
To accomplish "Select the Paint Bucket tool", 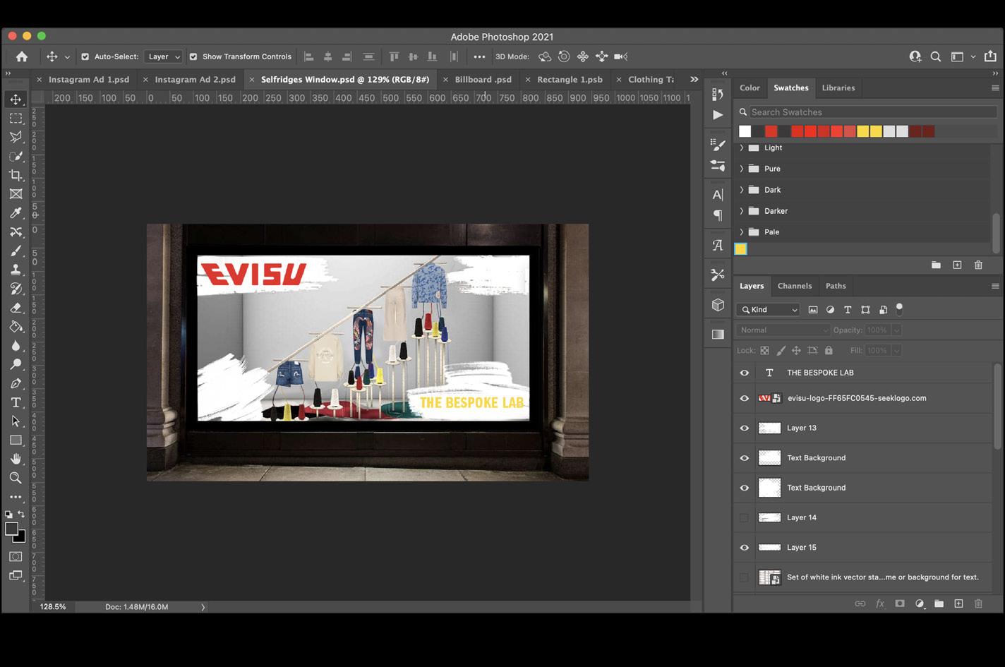I will [16, 327].
